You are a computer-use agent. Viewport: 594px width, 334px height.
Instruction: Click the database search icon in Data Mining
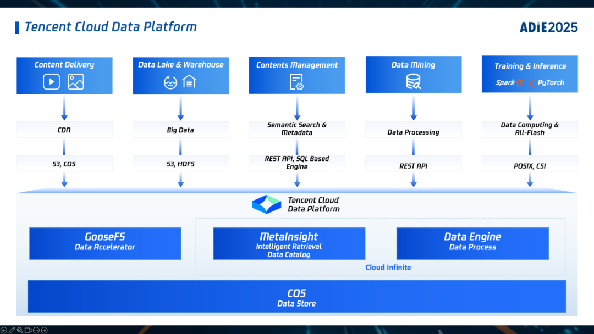pos(413,81)
